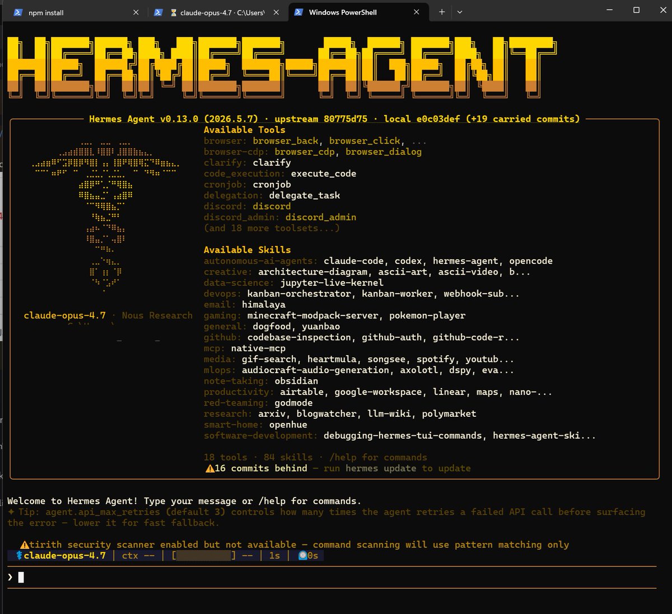Image resolution: width=672 pixels, height=614 pixels.
Task: Click the model icon in the status bar
Action: (19, 556)
